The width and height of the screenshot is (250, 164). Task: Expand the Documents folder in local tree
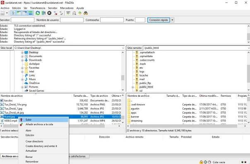(22, 56)
